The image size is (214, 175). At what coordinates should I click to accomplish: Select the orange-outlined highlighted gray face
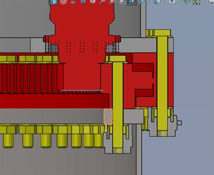pos(108,116)
